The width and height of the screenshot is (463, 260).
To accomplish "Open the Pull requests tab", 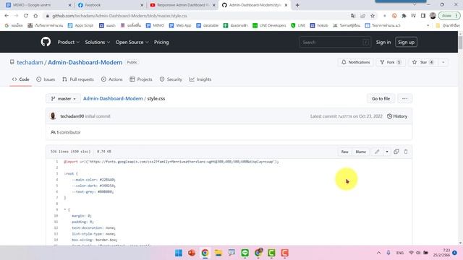I will 78,79.
